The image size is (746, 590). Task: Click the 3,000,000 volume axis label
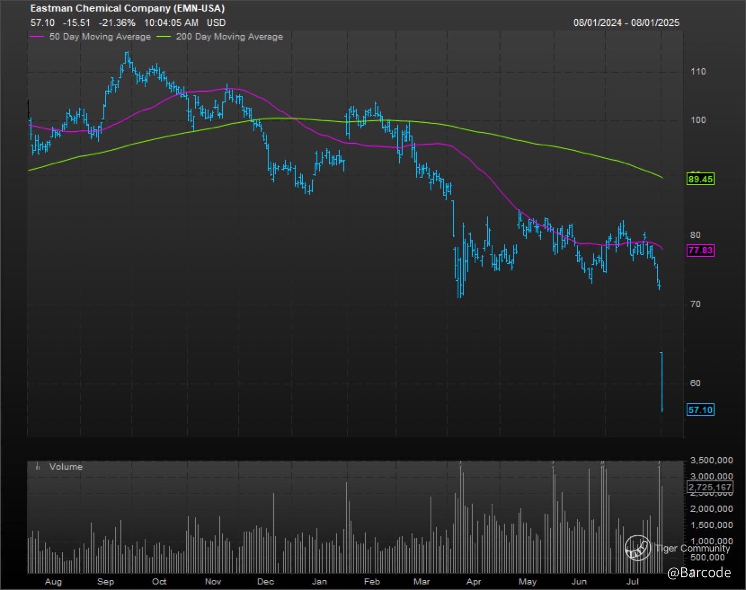[711, 476]
